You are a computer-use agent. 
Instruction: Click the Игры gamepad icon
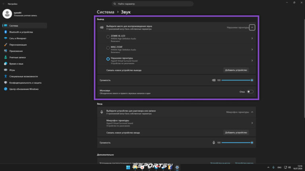[x=6, y=70]
